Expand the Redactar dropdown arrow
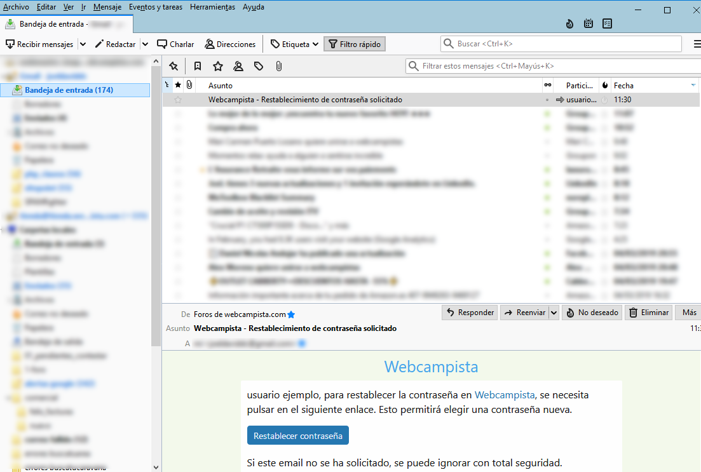 tap(146, 44)
